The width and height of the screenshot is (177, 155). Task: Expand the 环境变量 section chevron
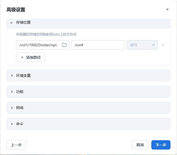(x=12, y=76)
